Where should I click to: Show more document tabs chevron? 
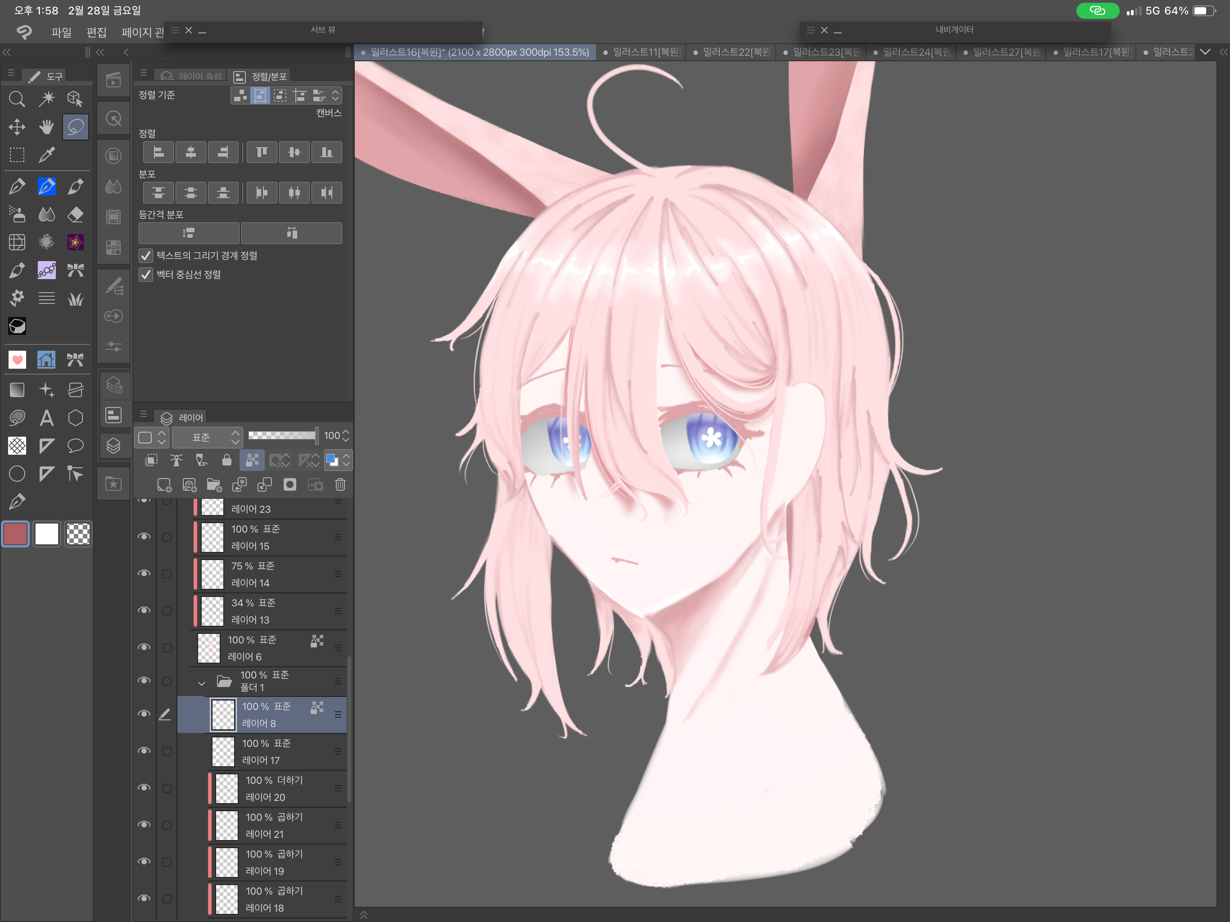click(1205, 52)
